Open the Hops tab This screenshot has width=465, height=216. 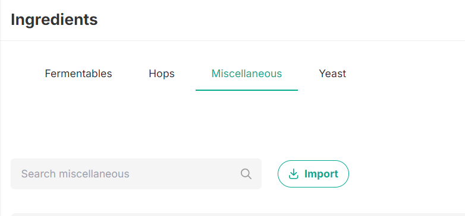coord(162,74)
